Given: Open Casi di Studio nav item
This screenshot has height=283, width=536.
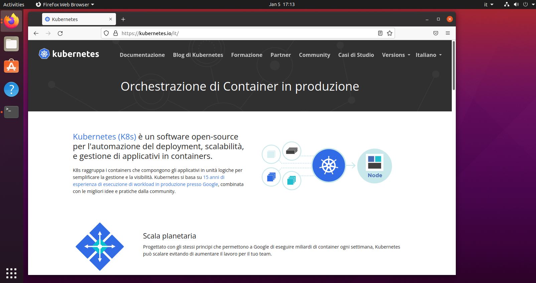Looking at the screenshot, I should tap(356, 55).
